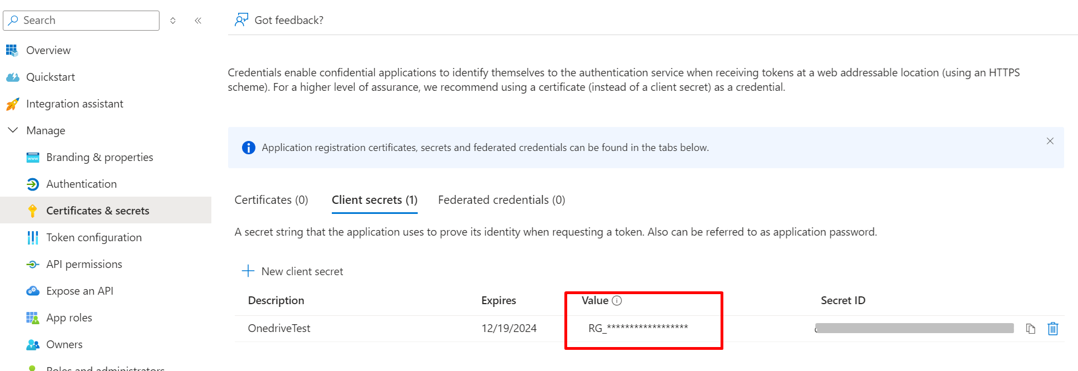
Task: Switch to Federated credentials (0) tab
Action: coord(501,200)
